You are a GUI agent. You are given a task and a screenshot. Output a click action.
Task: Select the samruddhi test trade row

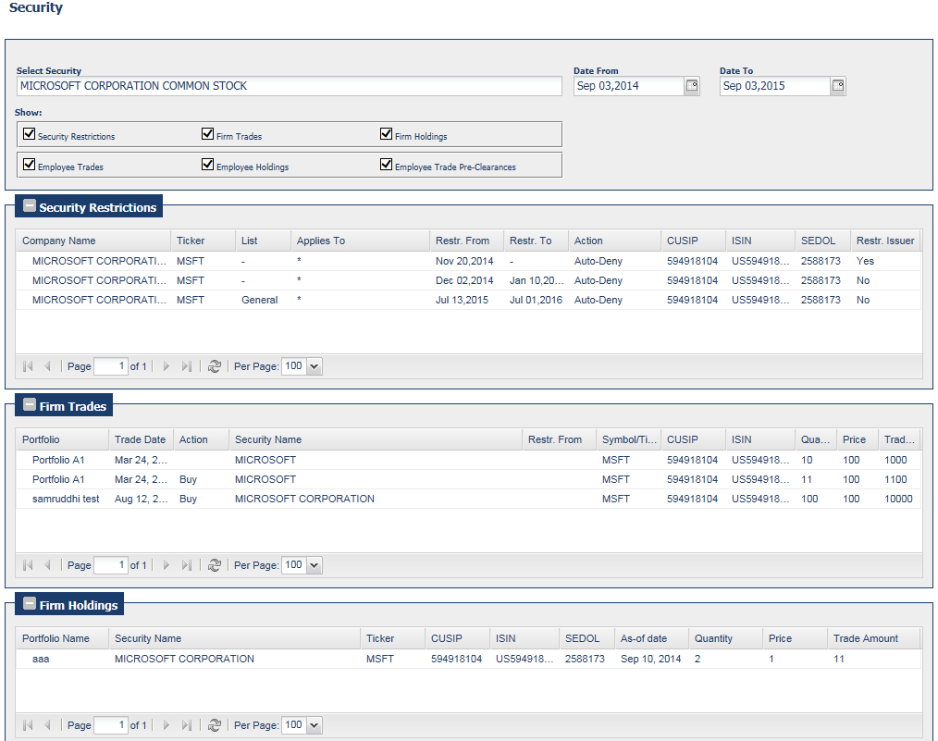[468, 499]
